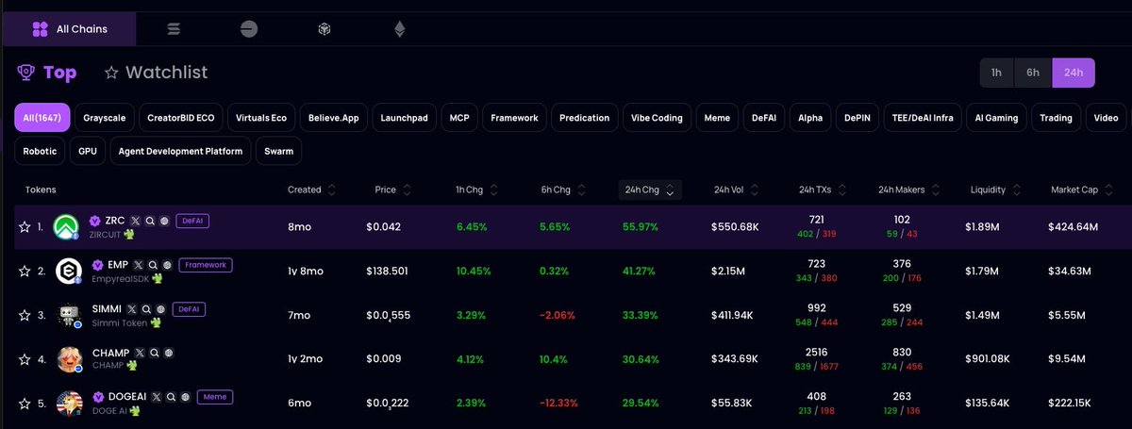
Task: Filter tokens by the AI Gaming category
Action: (x=996, y=118)
